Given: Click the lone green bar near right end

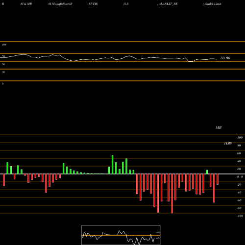Looking at the screenshot, I should click(x=207, y=172).
